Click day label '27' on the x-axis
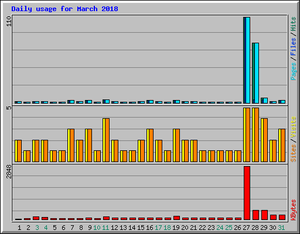The image size is (300, 234). [246, 228]
